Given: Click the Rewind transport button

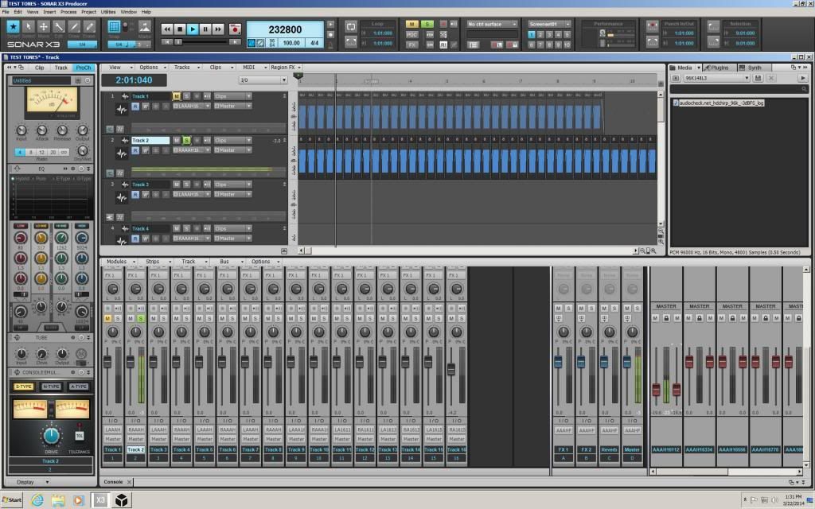Looking at the screenshot, I should pyautogui.click(x=167, y=29).
